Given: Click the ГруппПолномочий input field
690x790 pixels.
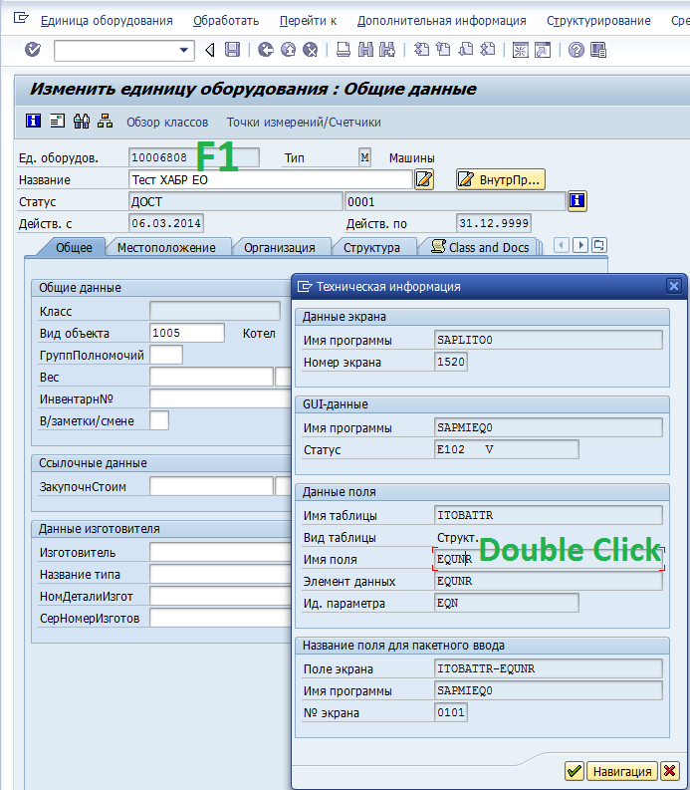Looking at the screenshot, I should click(166, 355).
